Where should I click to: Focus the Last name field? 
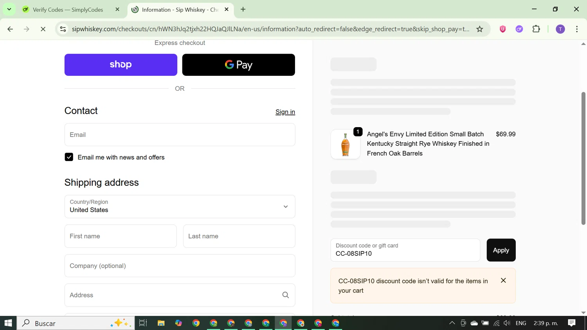coord(239,236)
